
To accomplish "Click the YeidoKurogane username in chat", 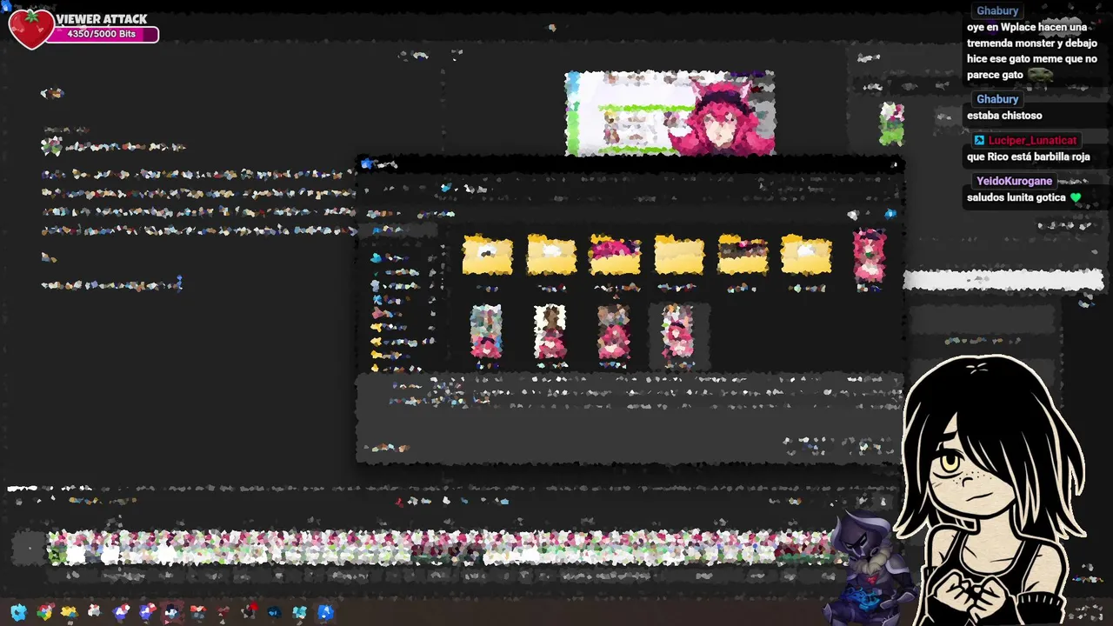I will (x=1015, y=181).
